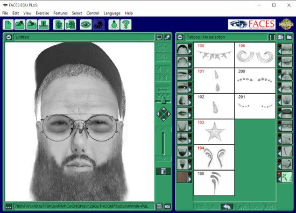This screenshot has width=296, height=213.
Task: Toggle the red dot beside eyeglasses feature
Action: tap(279, 123)
